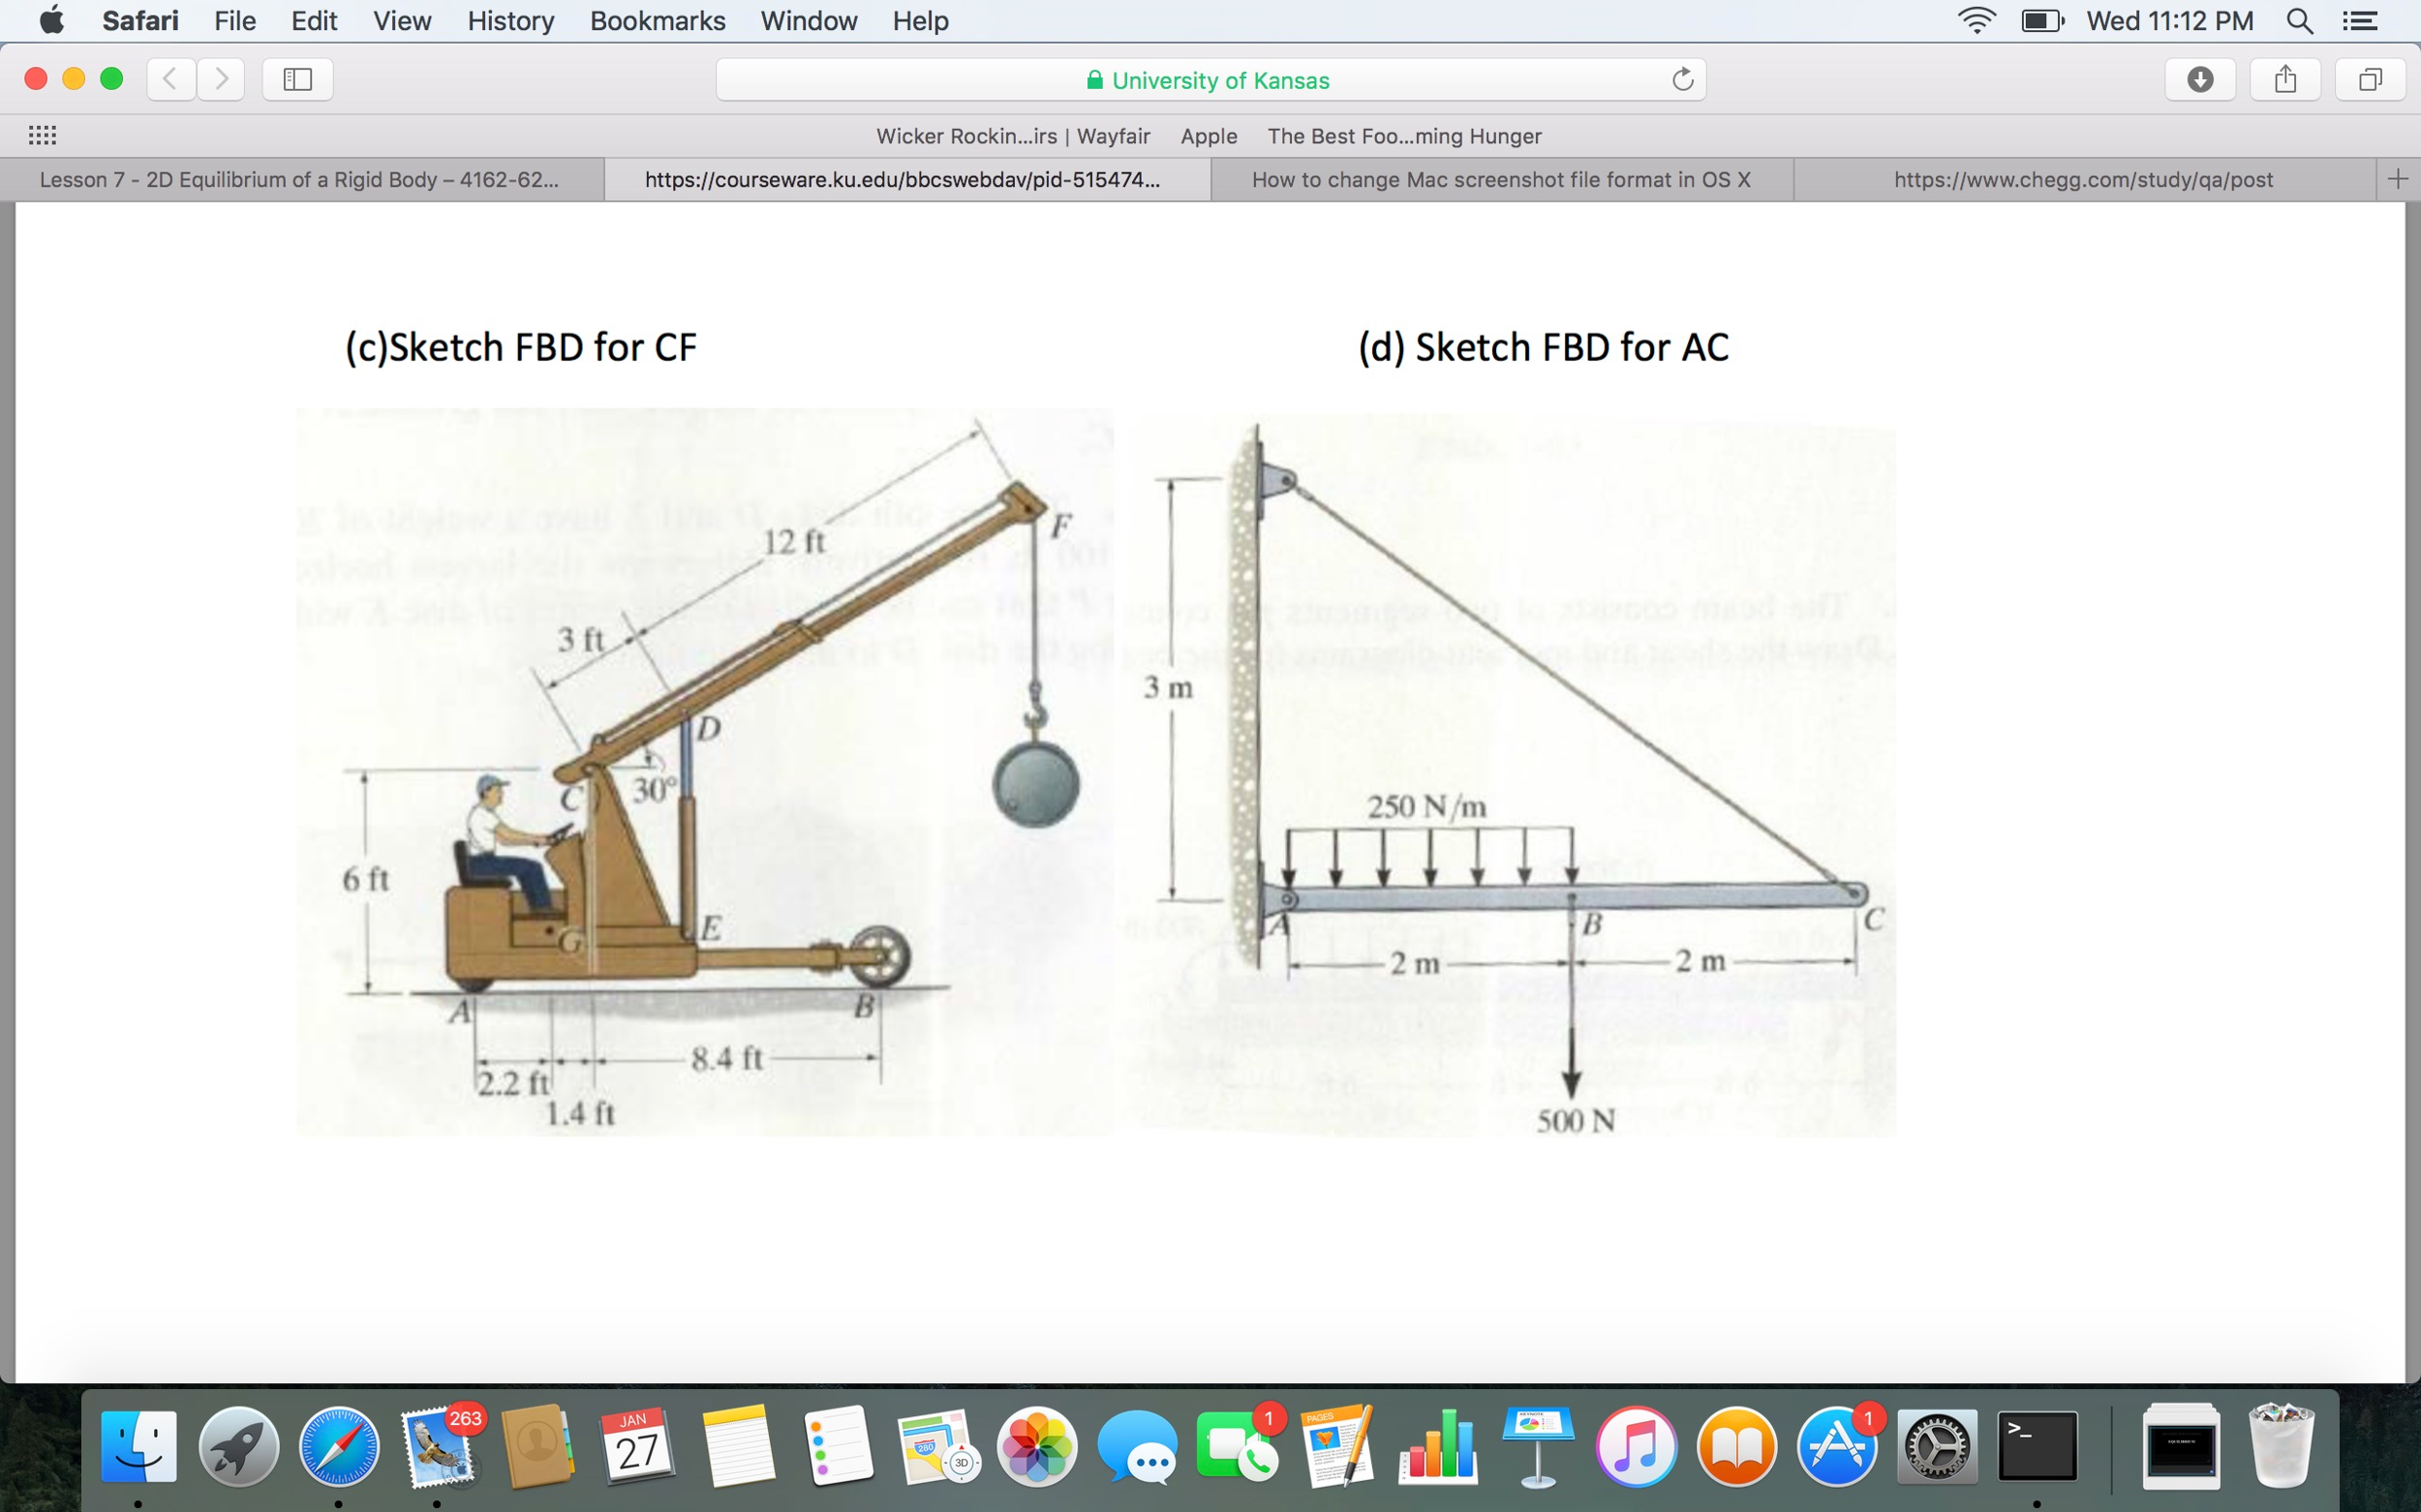Switch to the Lesson 7 tab
Viewport: 2421px width, 1512px height.
coord(299,179)
